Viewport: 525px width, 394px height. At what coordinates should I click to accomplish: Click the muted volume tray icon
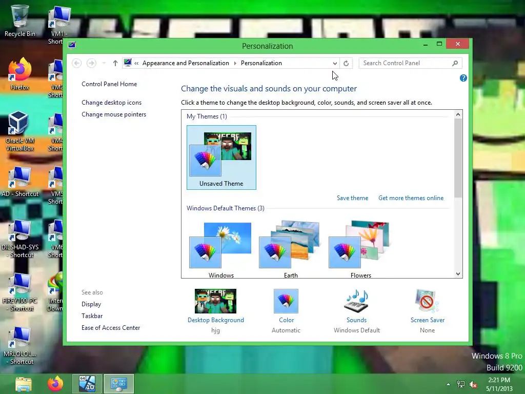click(473, 385)
